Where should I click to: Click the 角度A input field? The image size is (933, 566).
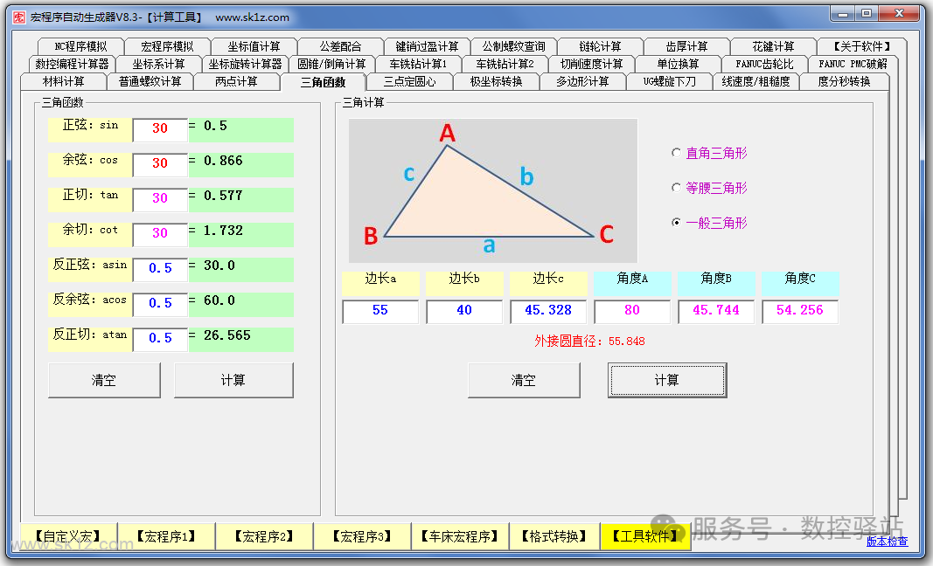point(632,312)
